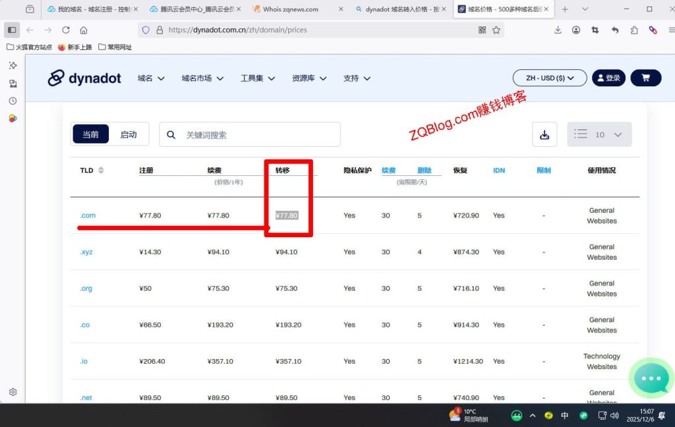Bookmark this page with star icon
The image size is (675, 427).
click(496, 30)
